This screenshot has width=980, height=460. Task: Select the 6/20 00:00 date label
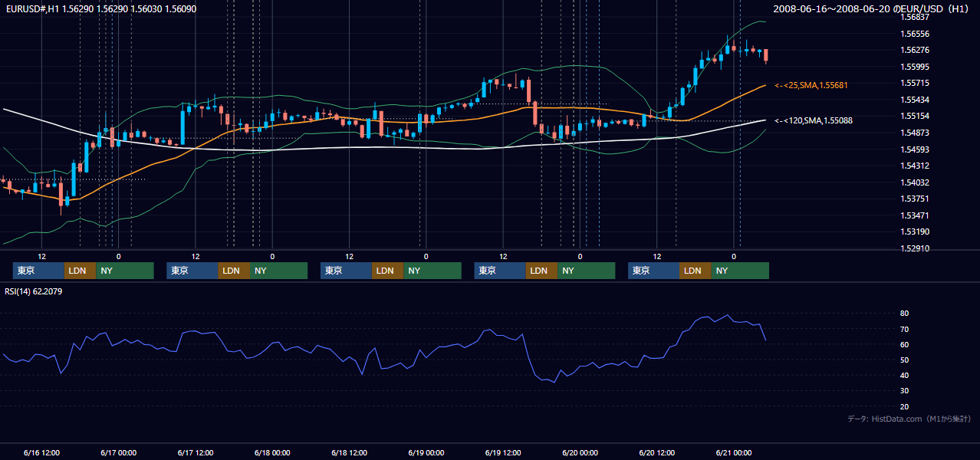tap(580, 453)
